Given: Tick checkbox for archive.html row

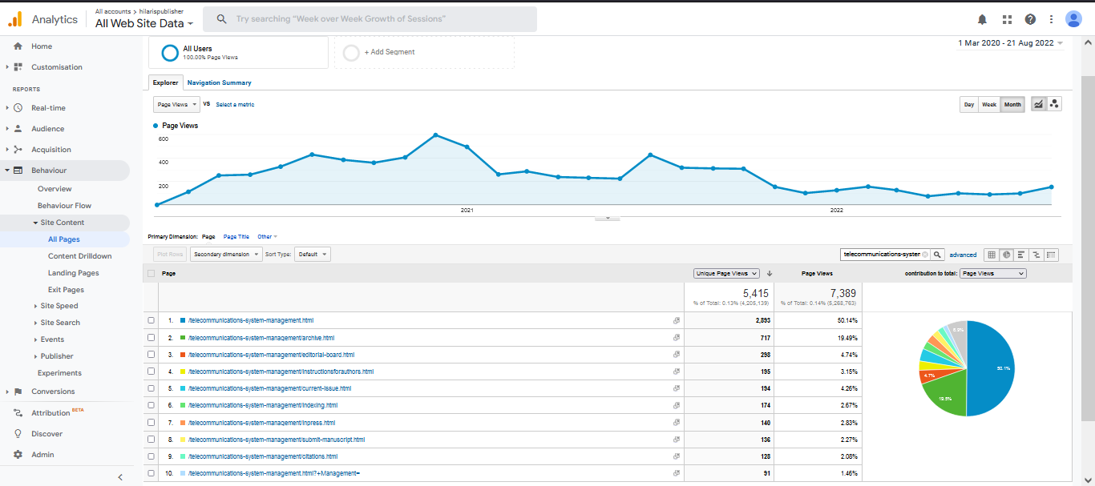Looking at the screenshot, I should 152,338.
